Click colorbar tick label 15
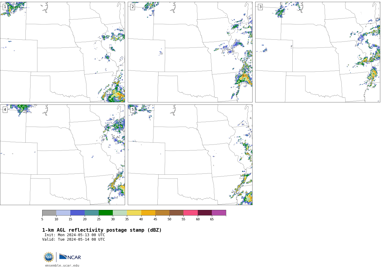Image resolution: width=383 pixels, height=269 pixels. [71, 219]
